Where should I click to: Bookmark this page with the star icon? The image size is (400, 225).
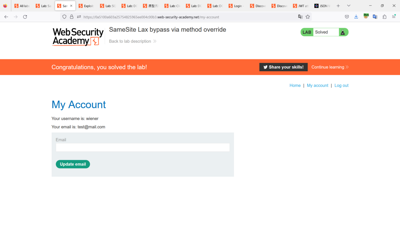coord(308,17)
